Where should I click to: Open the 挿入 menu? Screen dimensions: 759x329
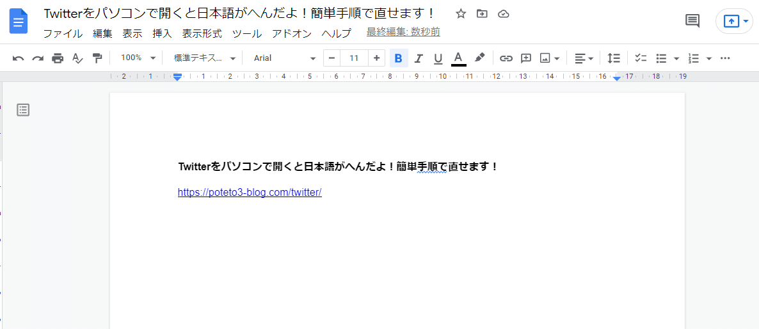click(x=162, y=34)
